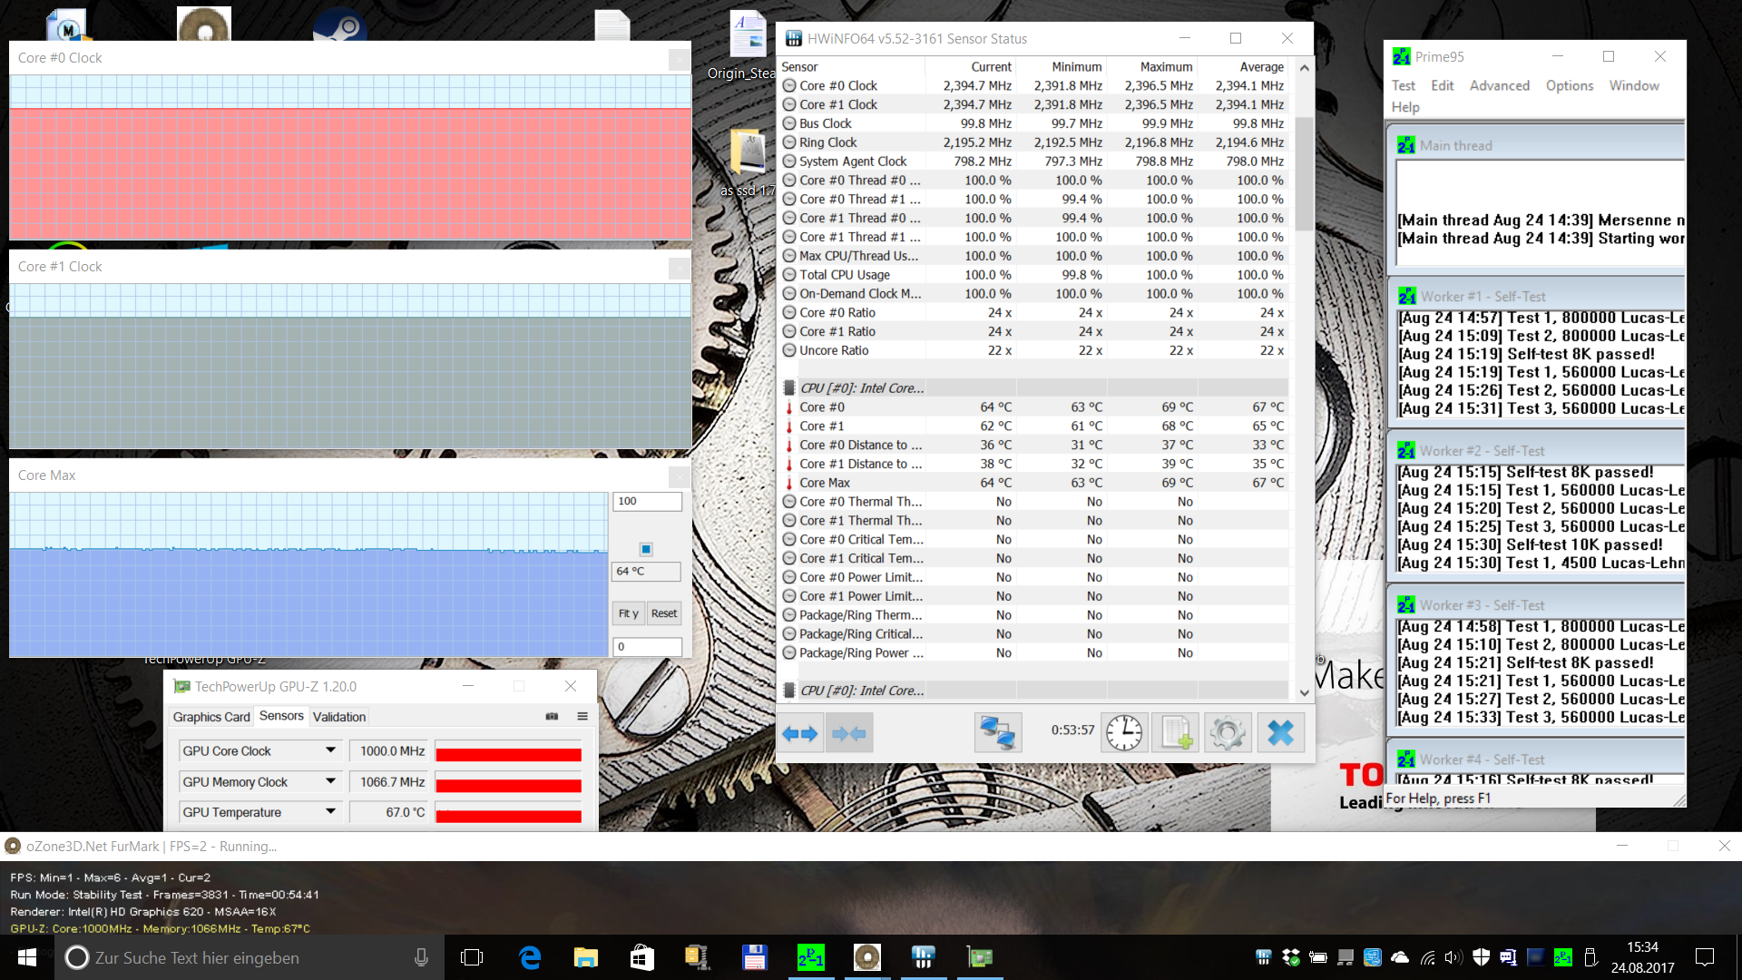
Task: Expand GPU Temperature sensor dropdown
Action: (x=330, y=812)
